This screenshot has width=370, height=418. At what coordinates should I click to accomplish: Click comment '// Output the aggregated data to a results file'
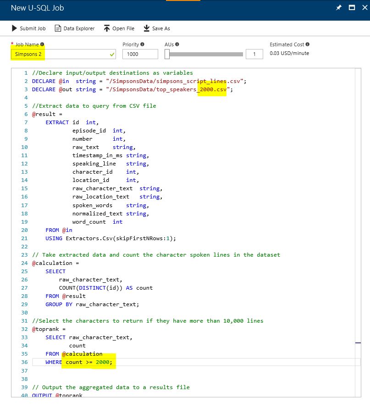tap(110, 387)
